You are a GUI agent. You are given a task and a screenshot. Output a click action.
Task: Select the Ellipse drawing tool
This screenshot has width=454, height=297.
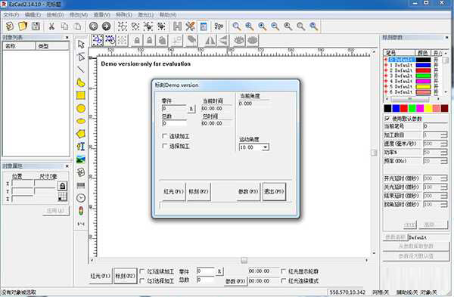pos(81,121)
